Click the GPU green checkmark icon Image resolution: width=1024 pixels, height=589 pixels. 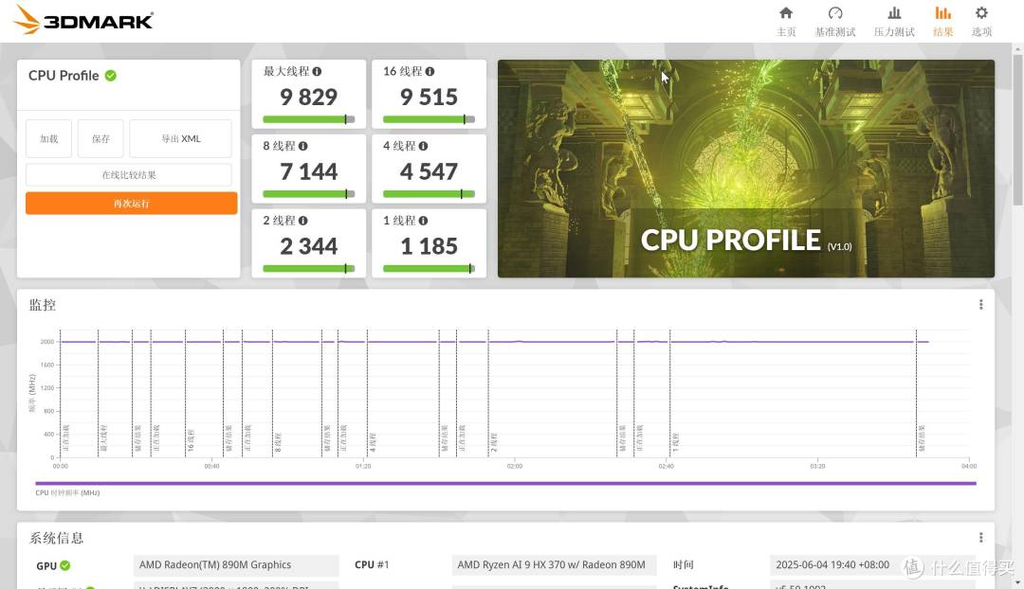coord(65,565)
